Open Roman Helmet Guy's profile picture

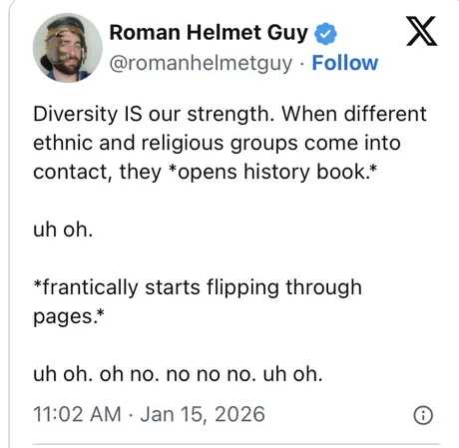click(68, 48)
